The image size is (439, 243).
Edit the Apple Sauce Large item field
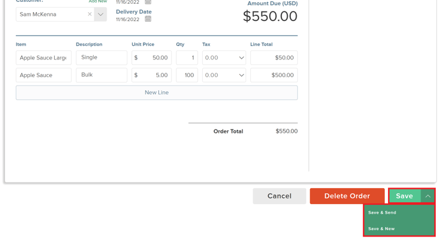[x=43, y=57]
